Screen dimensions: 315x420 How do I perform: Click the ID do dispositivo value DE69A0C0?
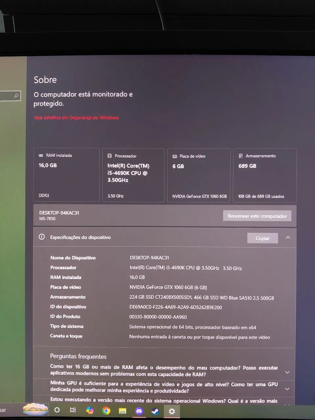click(176, 307)
